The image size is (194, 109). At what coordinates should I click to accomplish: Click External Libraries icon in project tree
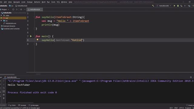point(2,26)
